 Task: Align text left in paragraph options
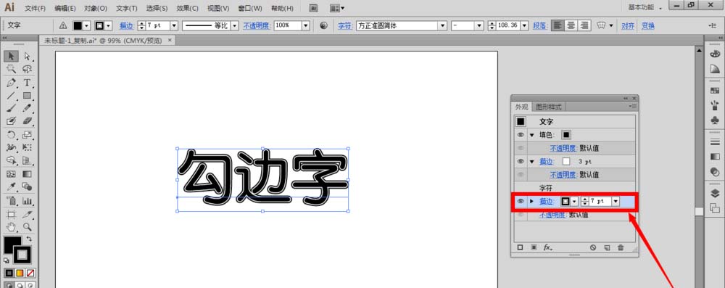pos(558,26)
